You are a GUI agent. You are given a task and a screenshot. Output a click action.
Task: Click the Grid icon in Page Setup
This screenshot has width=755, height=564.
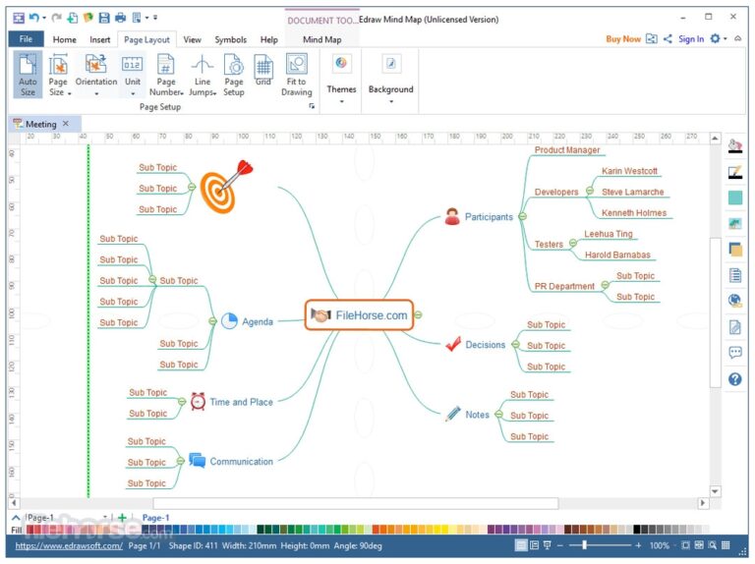pos(263,71)
